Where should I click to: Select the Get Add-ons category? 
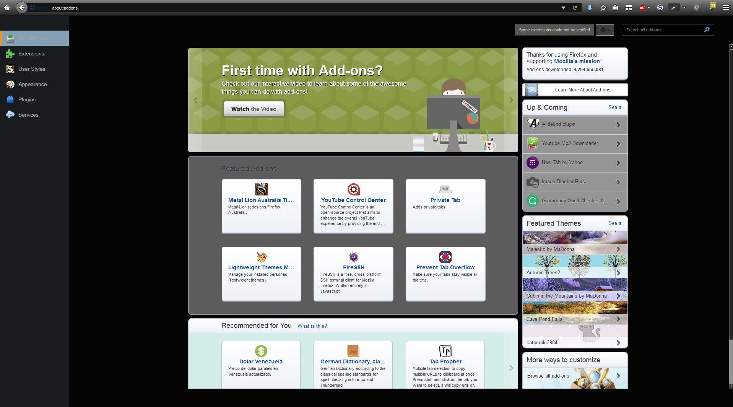pos(34,38)
